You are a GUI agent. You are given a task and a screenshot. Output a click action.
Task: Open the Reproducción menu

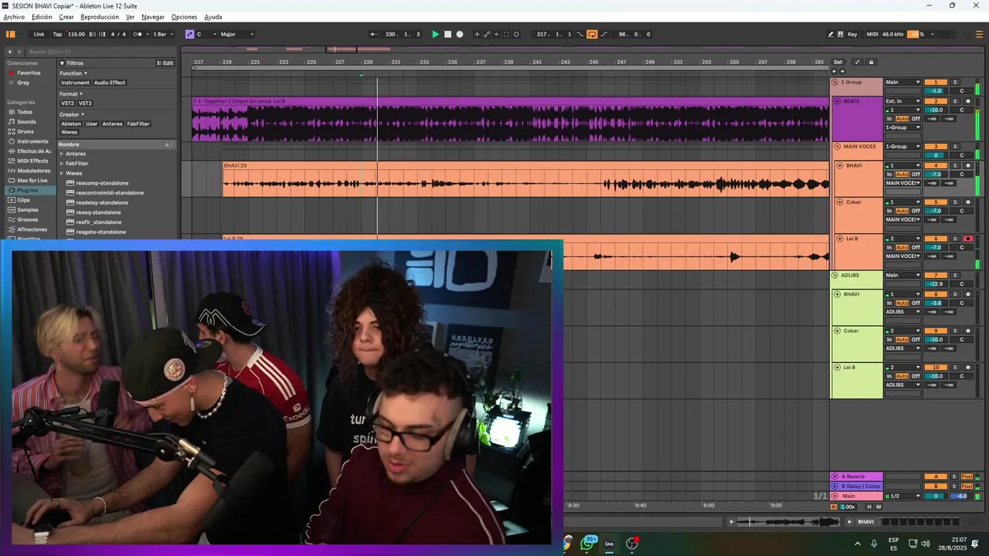tap(100, 16)
